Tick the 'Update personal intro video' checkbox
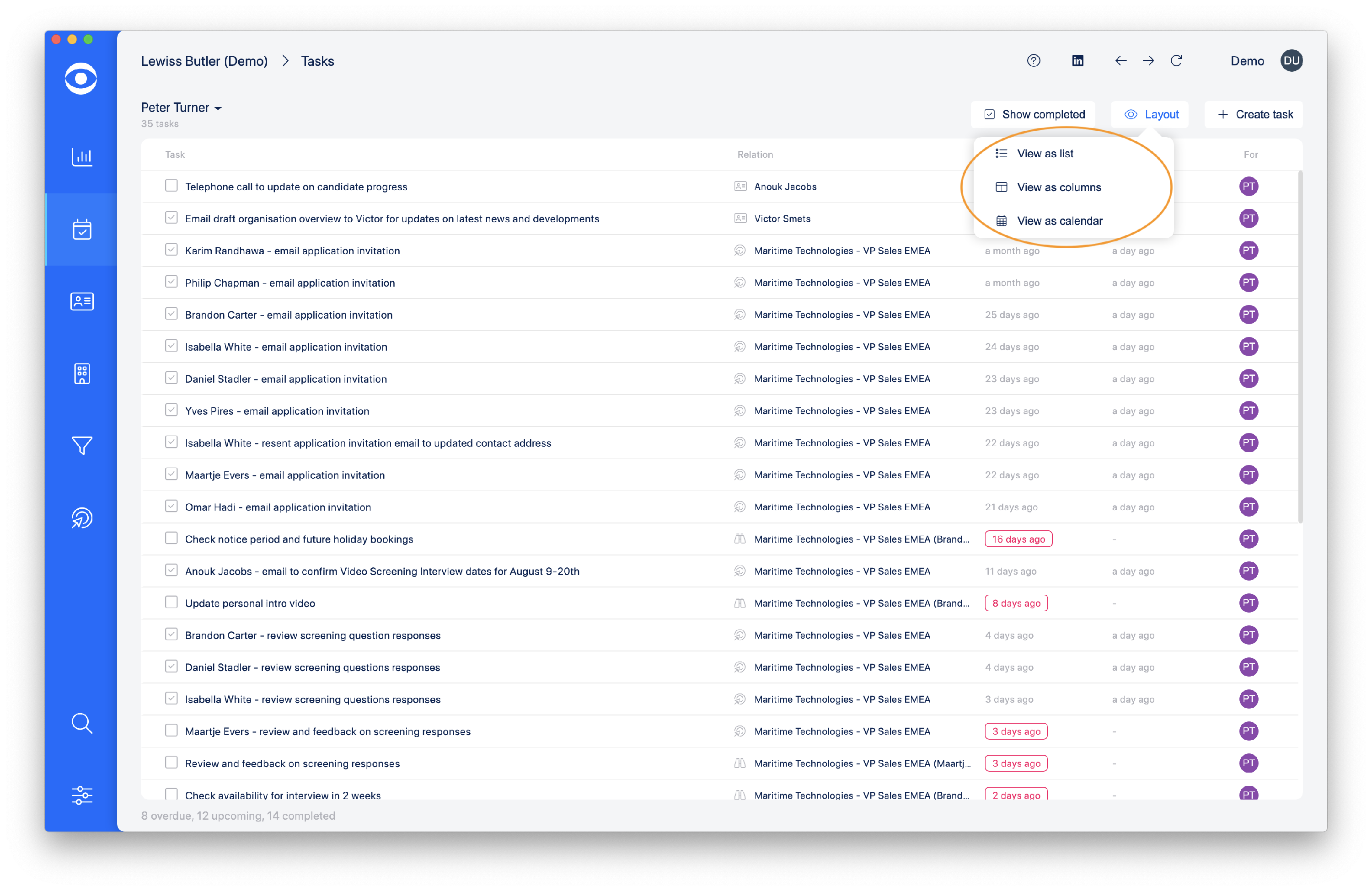Image resolution: width=1372 pixels, height=891 pixels. (171, 602)
